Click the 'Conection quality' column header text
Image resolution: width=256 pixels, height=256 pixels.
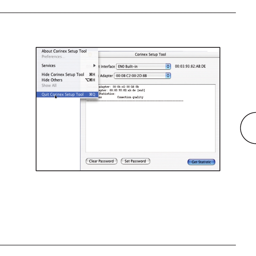coord(130,97)
